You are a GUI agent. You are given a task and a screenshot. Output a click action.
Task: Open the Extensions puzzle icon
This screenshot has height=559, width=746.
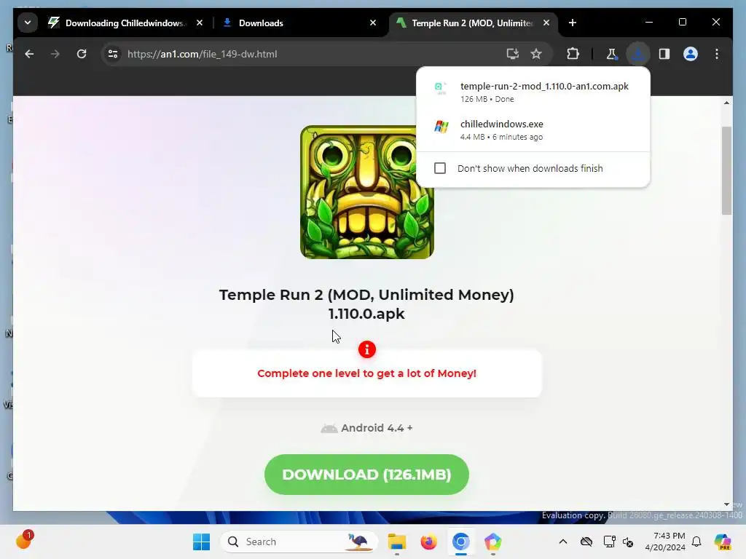pos(573,54)
